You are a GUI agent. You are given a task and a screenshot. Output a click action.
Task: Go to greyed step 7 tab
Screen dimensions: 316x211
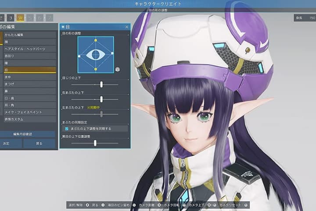(49, 18)
